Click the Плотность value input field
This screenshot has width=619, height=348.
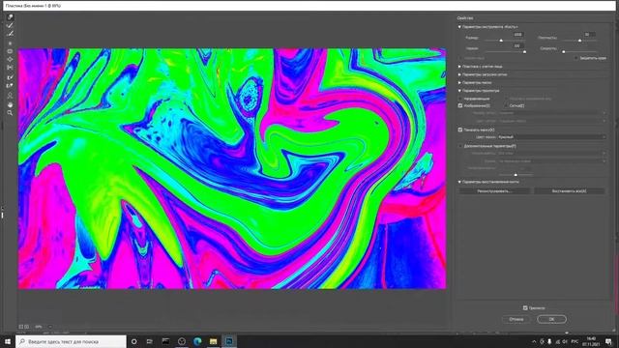[590, 35]
